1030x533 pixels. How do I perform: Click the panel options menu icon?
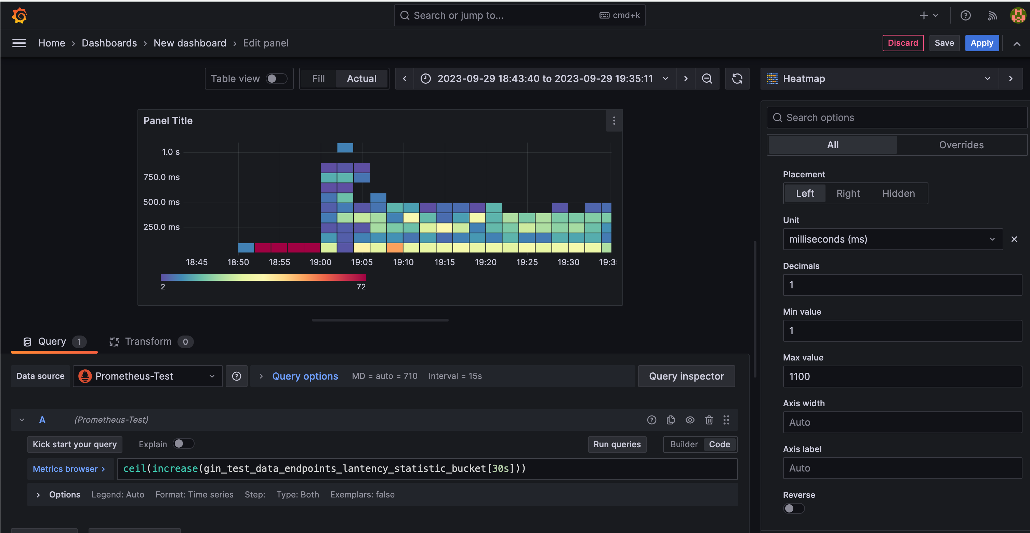point(612,121)
